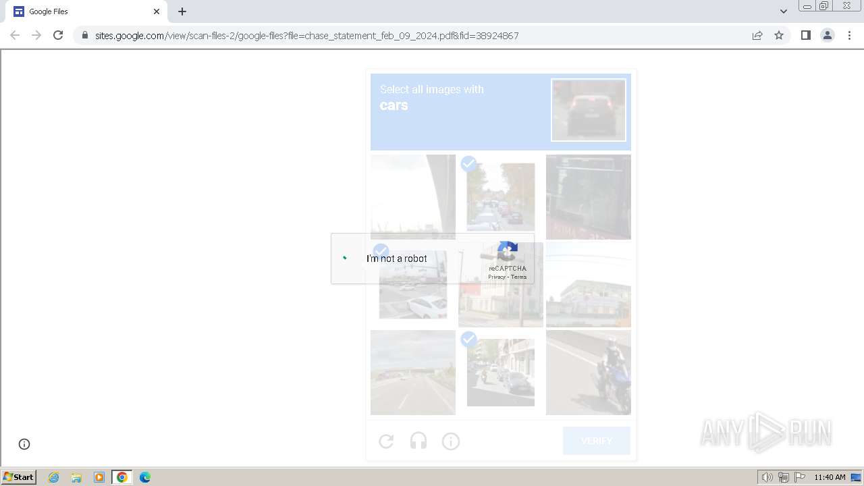Screen dimensions: 864x486
Task: Open reCAPTCHA Terms link
Action: click(x=518, y=277)
